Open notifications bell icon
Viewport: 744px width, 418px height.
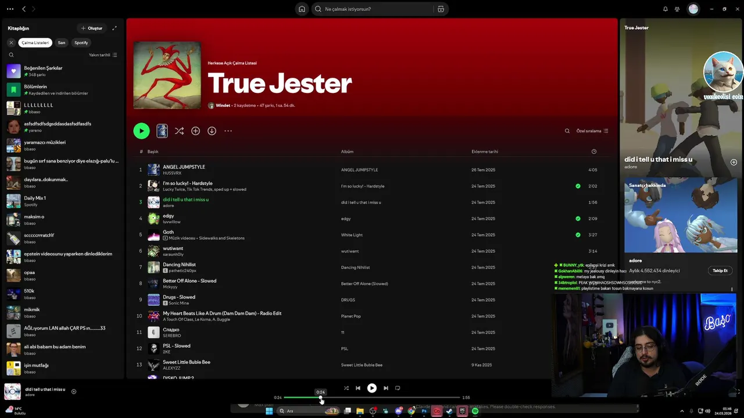(x=666, y=9)
